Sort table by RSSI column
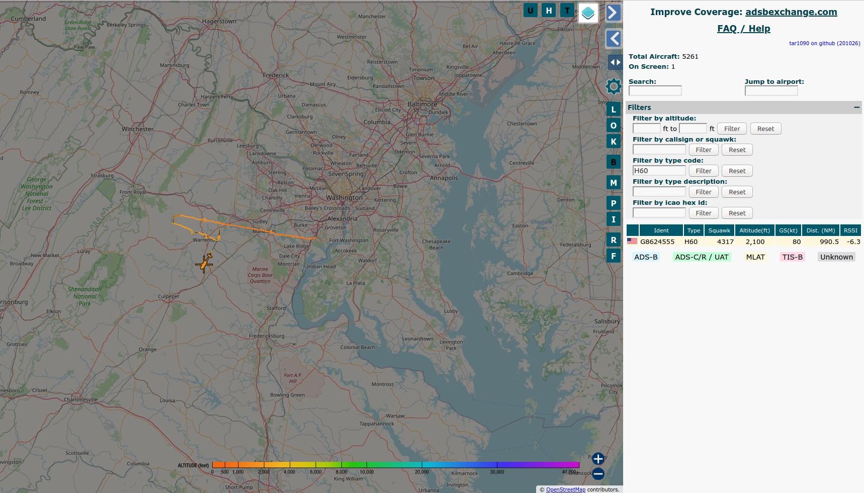This screenshot has height=493, width=864. tap(850, 230)
